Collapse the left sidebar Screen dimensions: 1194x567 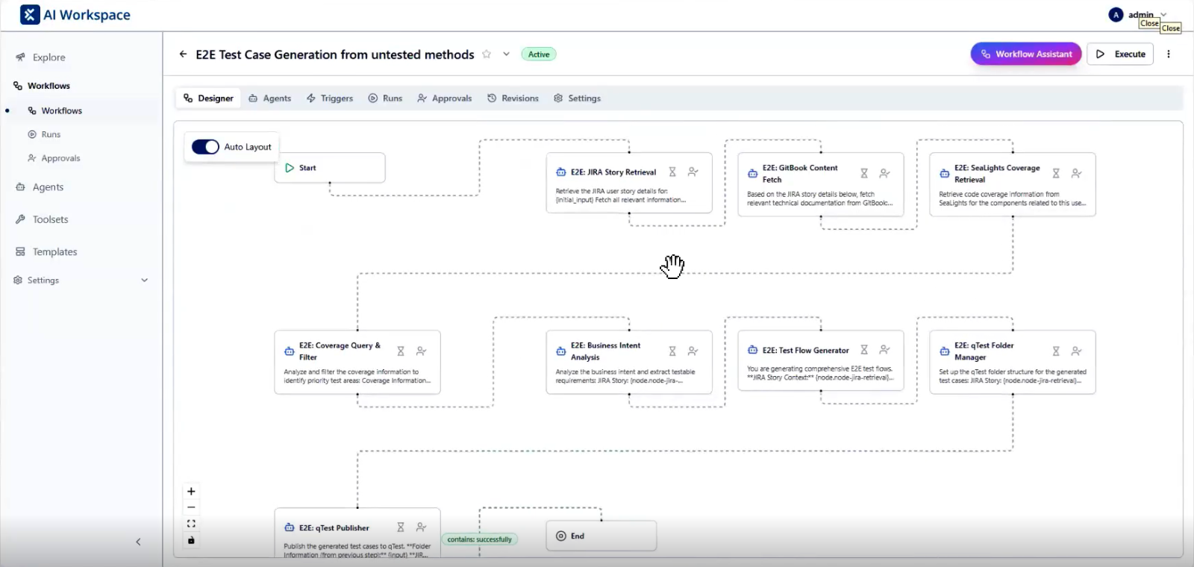pyautogui.click(x=138, y=542)
